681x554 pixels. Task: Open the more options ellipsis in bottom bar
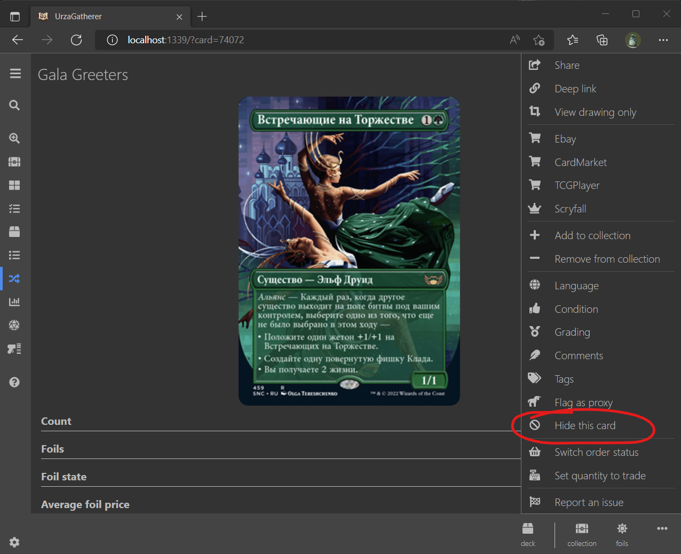click(662, 528)
